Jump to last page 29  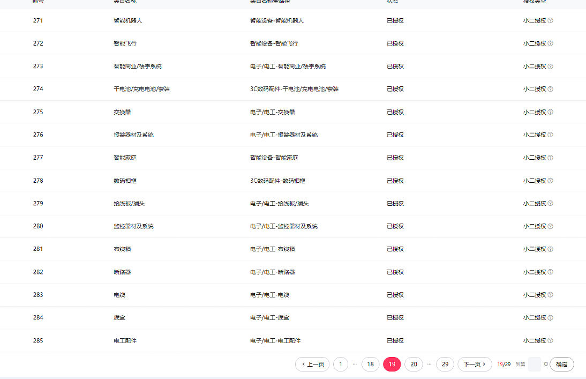pos(445,365)
